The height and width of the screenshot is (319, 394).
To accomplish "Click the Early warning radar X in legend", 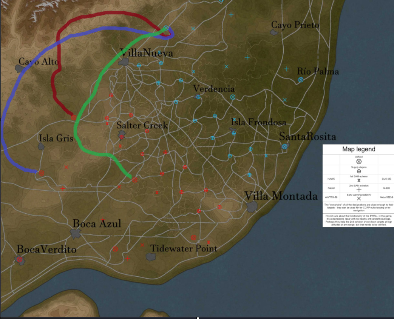I will [x=359, y=199].
